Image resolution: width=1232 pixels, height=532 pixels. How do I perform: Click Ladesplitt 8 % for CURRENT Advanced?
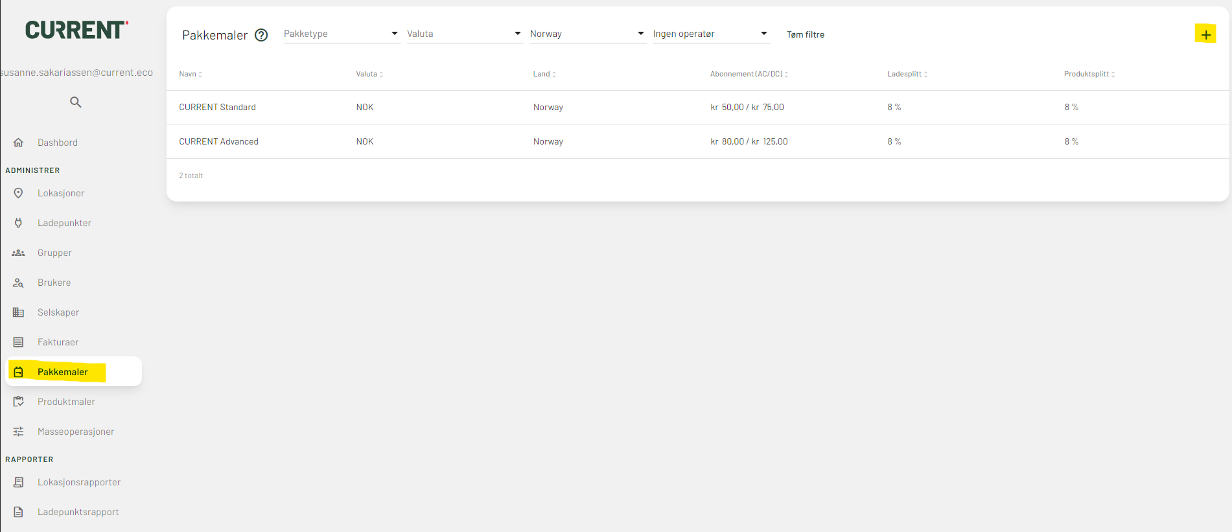click(x=894, y=141)
